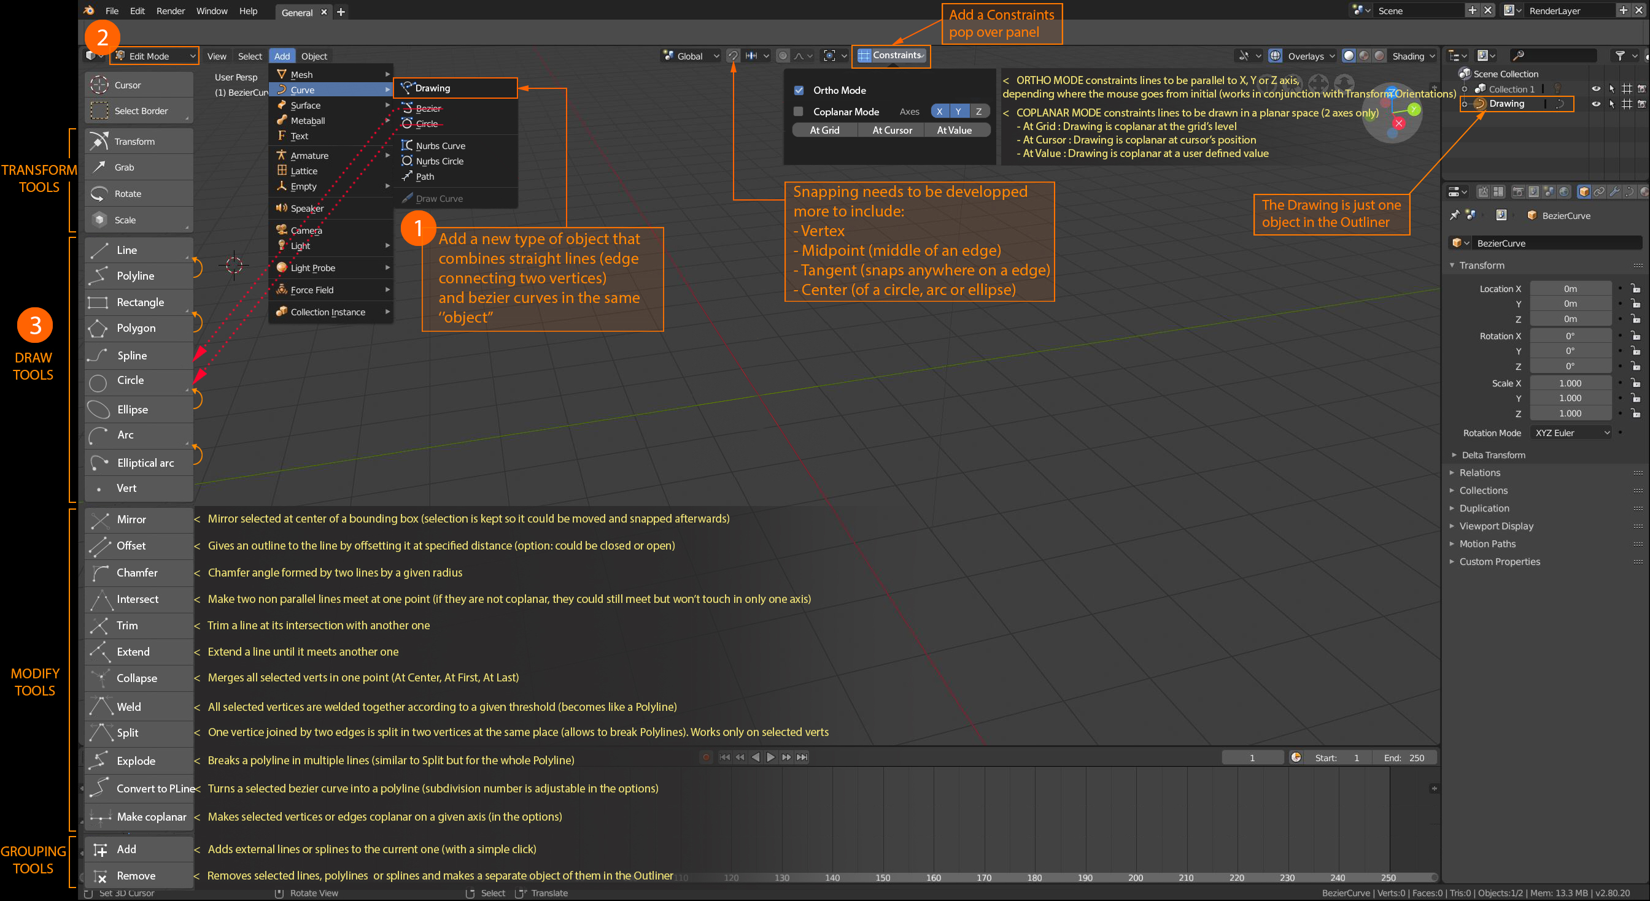
Task: Toggle the X axis button
Action: coord(940,112)
